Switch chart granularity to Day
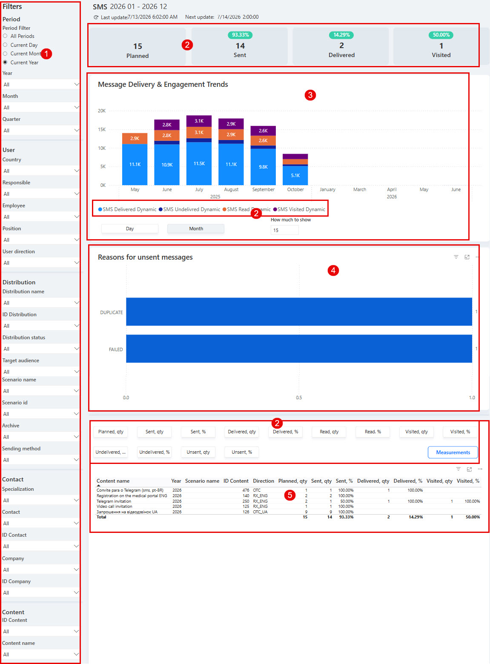 coord(130,229)
